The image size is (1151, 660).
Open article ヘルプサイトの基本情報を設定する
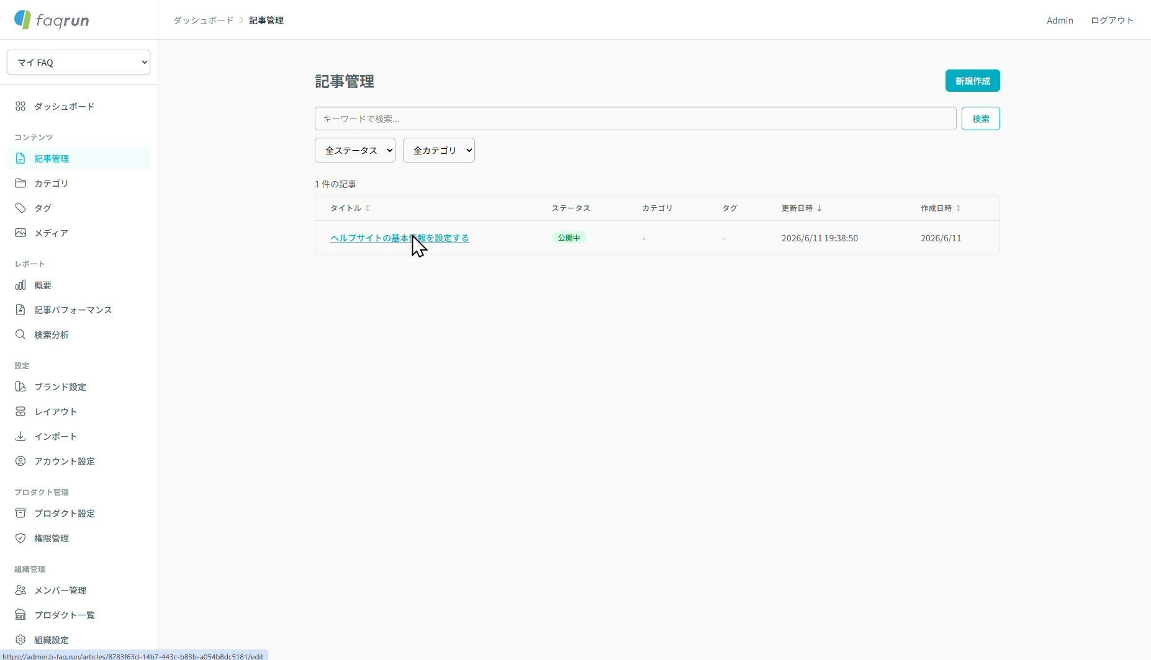click(400, 238)
